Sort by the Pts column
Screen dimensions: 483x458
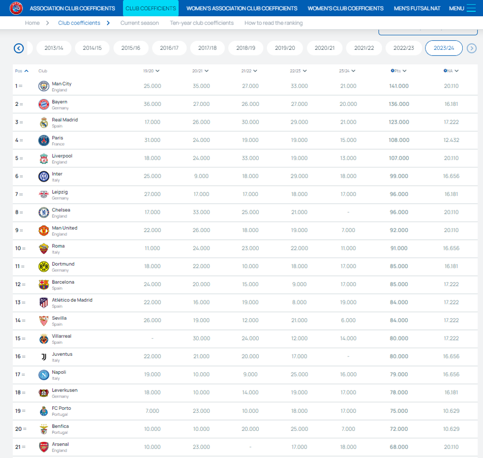tap(399, 71)
